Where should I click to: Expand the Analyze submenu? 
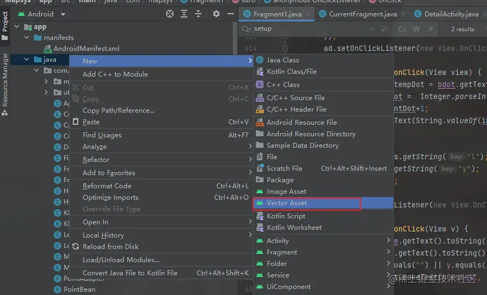click(x=161, y=147)
